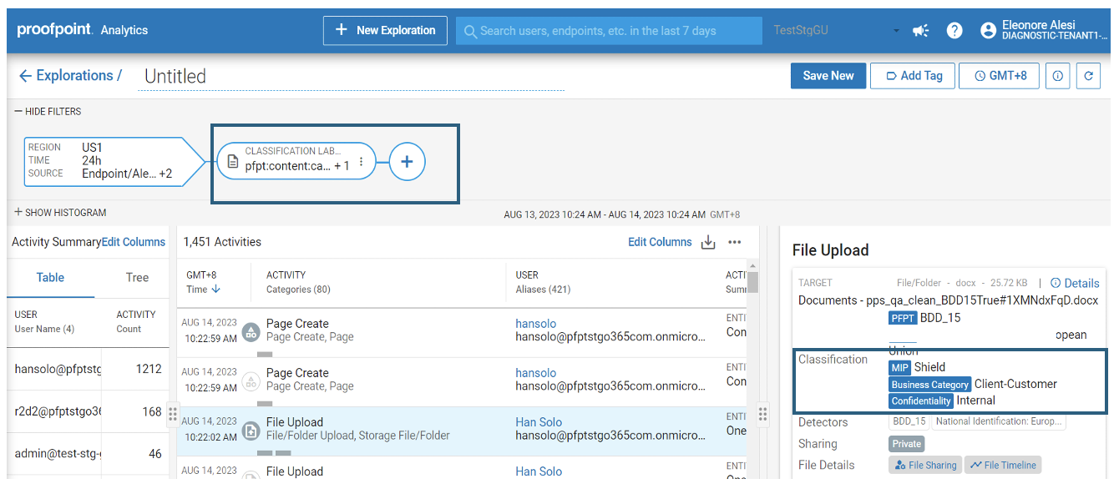
Task: Sort by the GMT+8 Time column
Action: point(204,290)
